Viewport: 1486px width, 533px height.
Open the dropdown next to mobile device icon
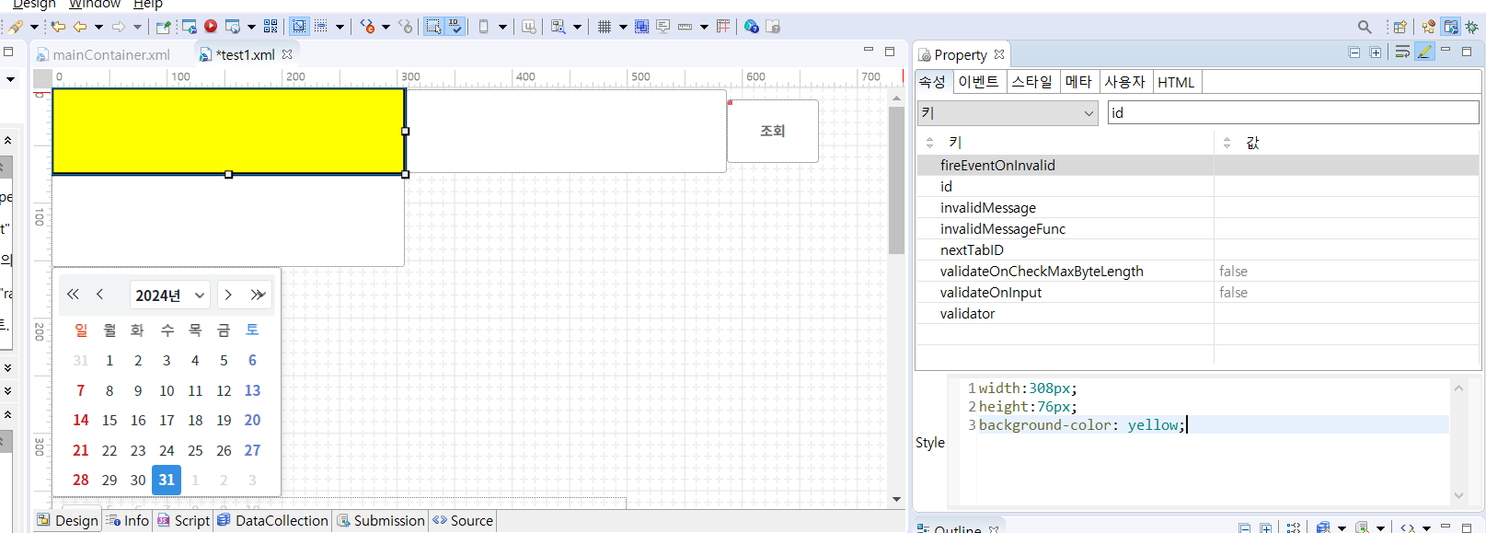[x=502, y=27]
